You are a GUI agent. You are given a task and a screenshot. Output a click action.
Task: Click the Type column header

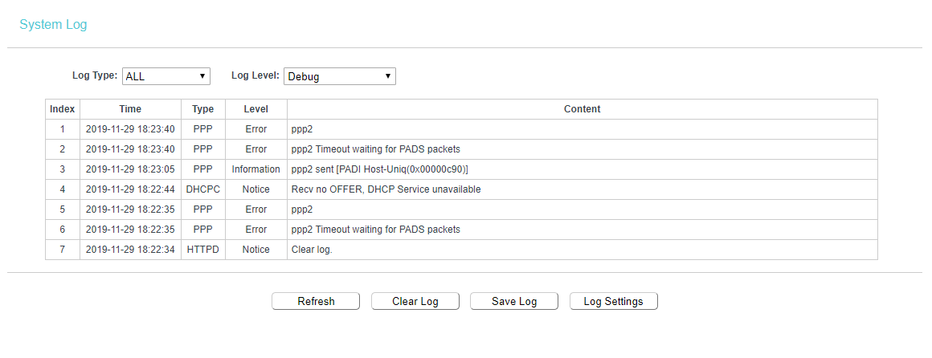203,109
